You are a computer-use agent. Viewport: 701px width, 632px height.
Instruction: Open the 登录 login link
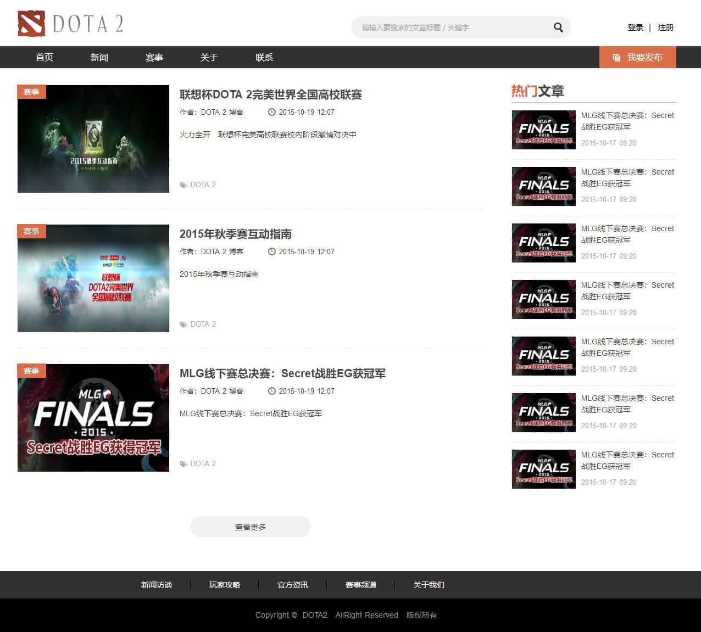635,27
